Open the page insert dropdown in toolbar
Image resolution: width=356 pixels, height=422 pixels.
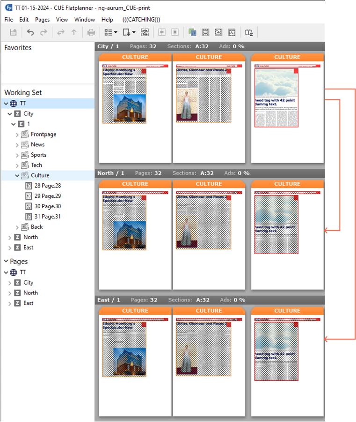pyautogui.click(x=129, y=32)
